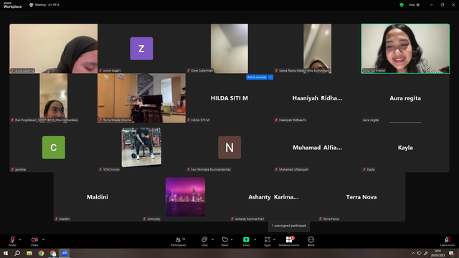459x258 pixels.
Task: Open the View layout menu
Action: [414, 5]
